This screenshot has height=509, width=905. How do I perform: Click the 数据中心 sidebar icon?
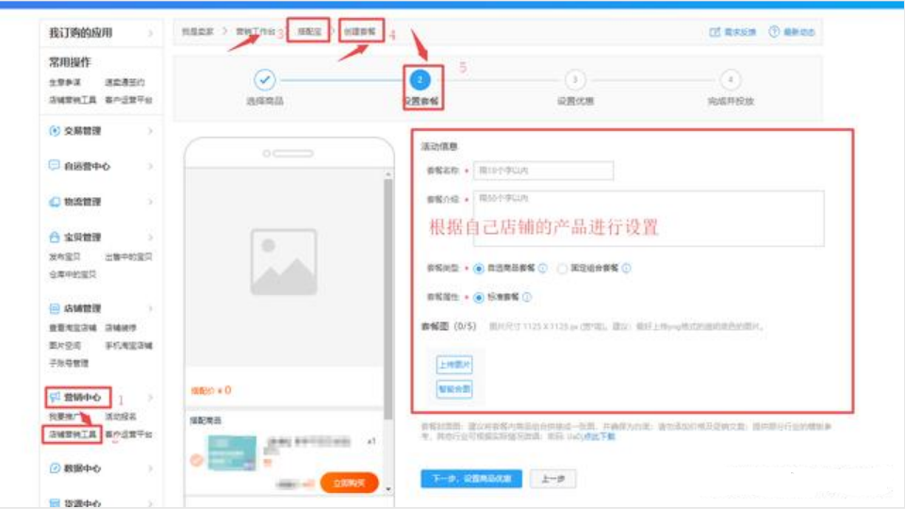(x=55, y=468)
